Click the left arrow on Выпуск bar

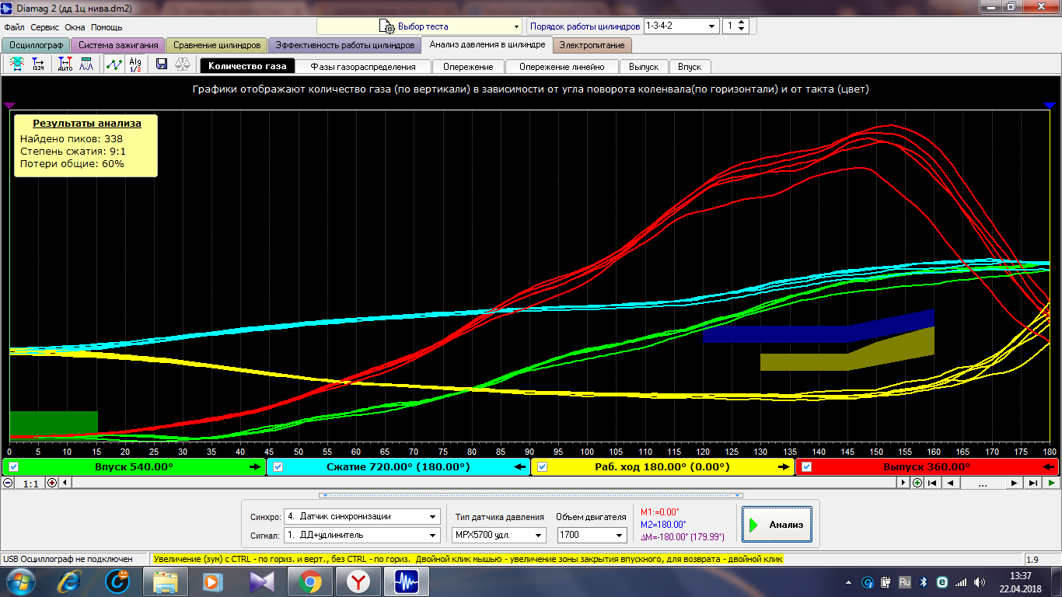[x=1048, y=467]
